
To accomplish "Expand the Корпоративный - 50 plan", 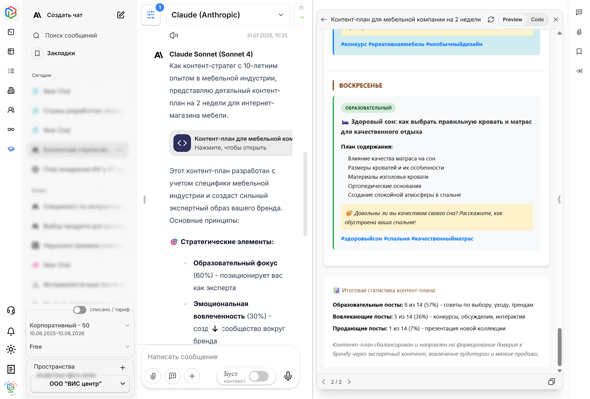I will [127, 325].
